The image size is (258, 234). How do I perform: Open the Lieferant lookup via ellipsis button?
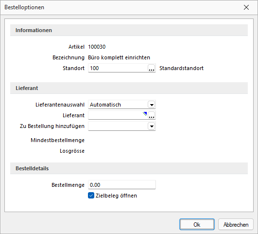point(152,115)
